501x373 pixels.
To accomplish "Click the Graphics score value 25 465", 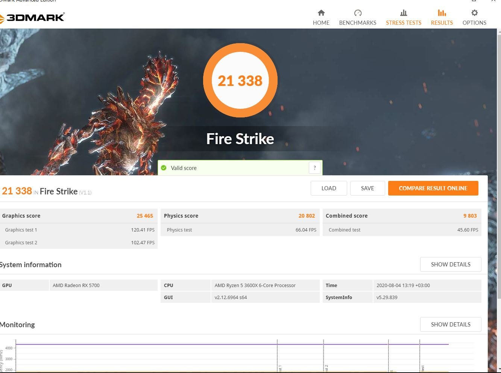I will click(x=145, y=216).
